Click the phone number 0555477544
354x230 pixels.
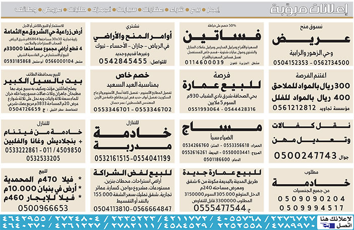(x=220, y=208)
